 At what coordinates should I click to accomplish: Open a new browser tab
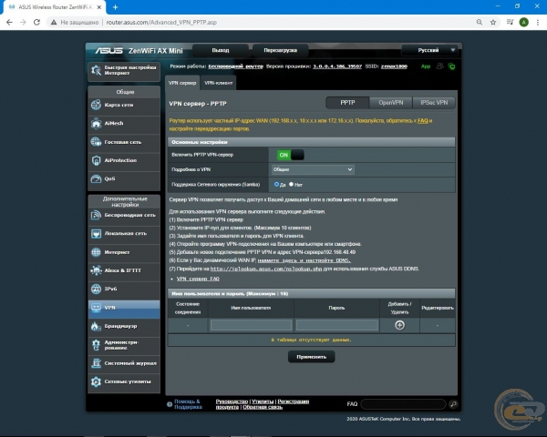point(115,7)
